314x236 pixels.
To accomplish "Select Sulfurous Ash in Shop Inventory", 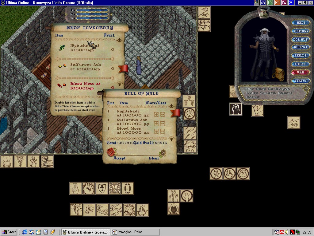I will [x=86, y=67].
